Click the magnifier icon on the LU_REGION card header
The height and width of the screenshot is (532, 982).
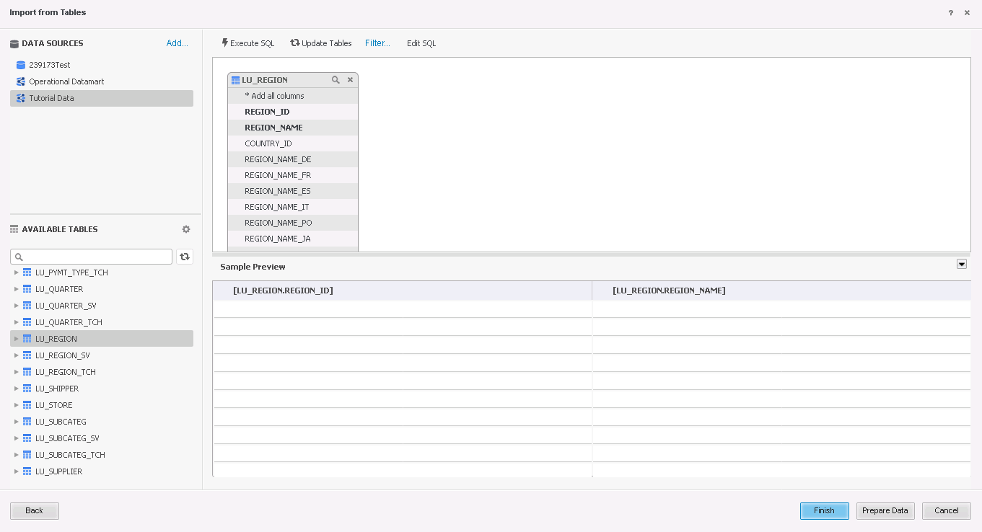point(336,80)
